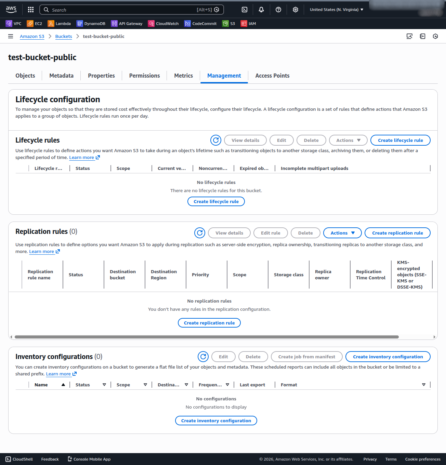Switch to the Permissions tab

pos(145,76)
